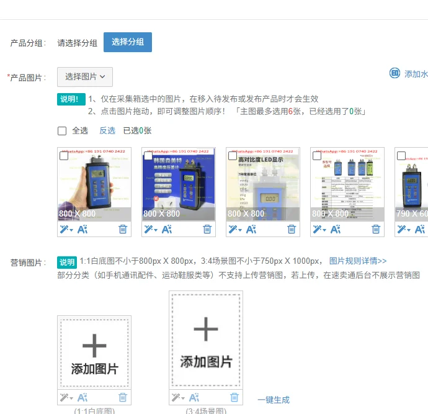The width and height of the screenshot is (428, 414).
Task: Add a 1:1 white background marketing image
Action: 94,353
